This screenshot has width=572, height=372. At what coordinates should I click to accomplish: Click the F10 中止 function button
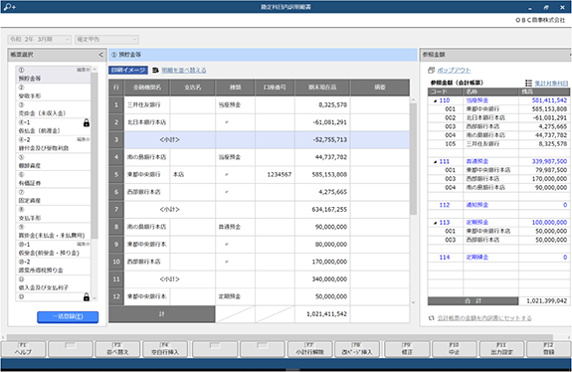point(454,349)
